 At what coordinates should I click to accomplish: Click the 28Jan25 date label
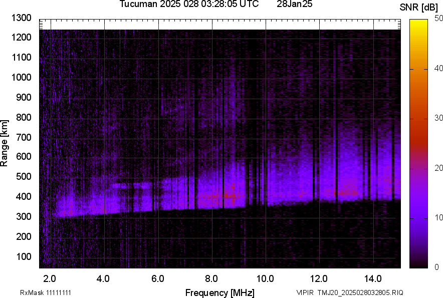[295, 5]
